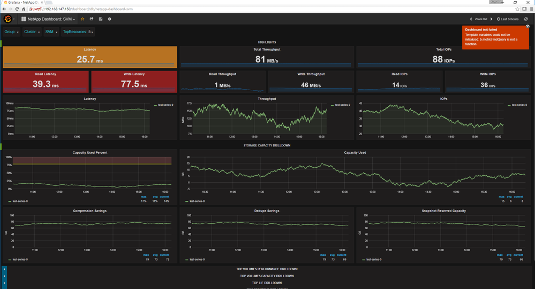Open the Cluster variable dropdown

tap(32, 32)
